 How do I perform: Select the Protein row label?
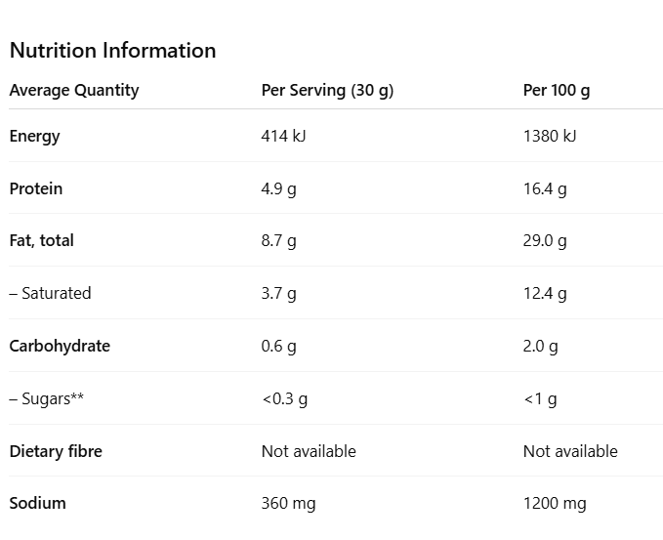(36, 189)
